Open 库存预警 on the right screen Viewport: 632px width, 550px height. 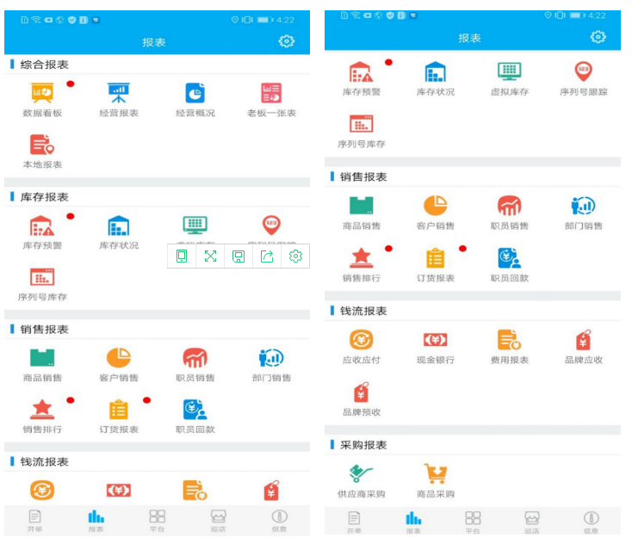click(x=361, y=79)
